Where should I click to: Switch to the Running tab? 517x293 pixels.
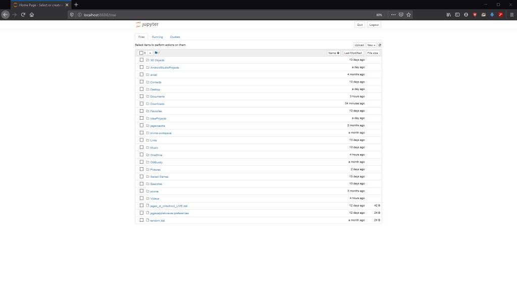point(157,37)
